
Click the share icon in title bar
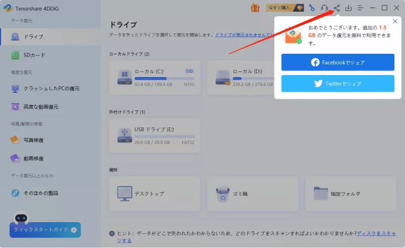tap(336, 8)
